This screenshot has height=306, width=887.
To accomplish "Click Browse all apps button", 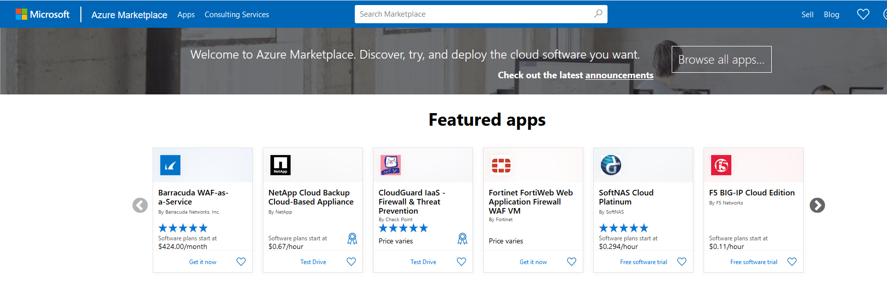I will (721, 60).
